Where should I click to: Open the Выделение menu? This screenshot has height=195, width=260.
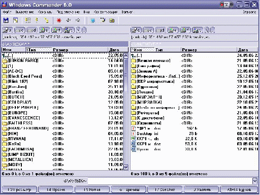24,12
